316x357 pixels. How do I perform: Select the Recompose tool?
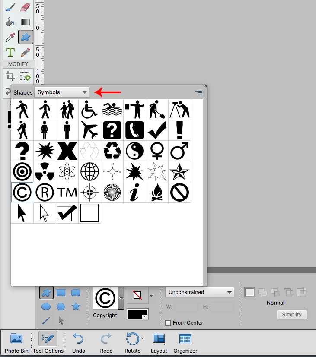pyautogui.click(x=26, y=76)
